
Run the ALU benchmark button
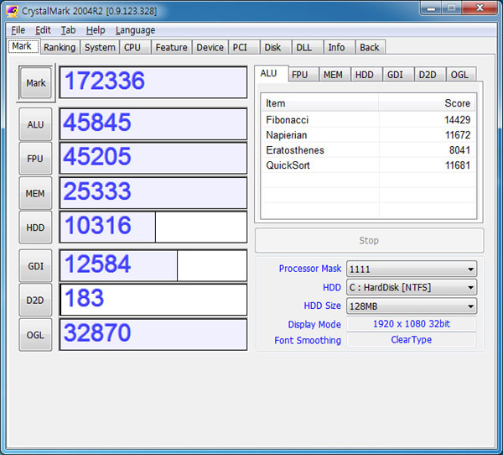point(35,124)
